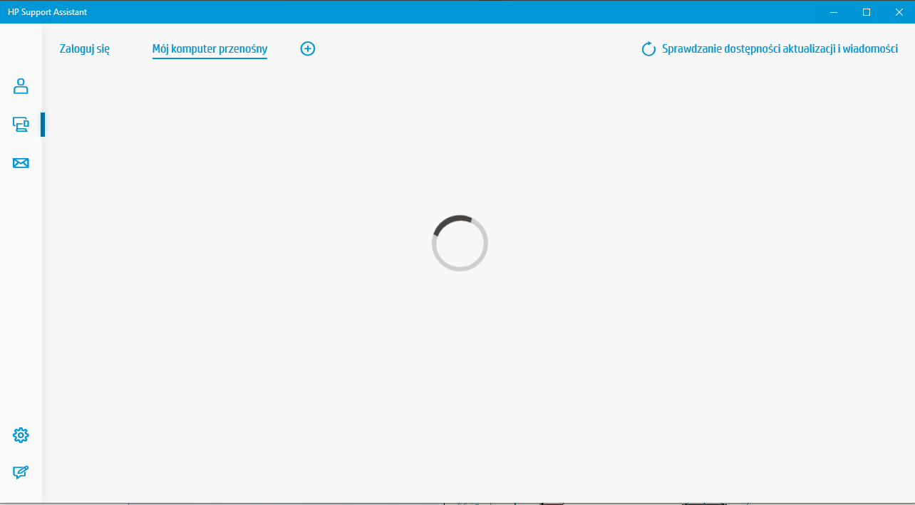915x505 pixels.
Task: Select the My devices computer icon in sidebar
Action: pos(21,124)
